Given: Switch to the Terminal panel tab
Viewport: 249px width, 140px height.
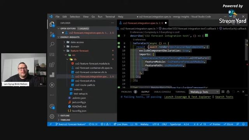Looking at the screenshot, I should [180, 92].
